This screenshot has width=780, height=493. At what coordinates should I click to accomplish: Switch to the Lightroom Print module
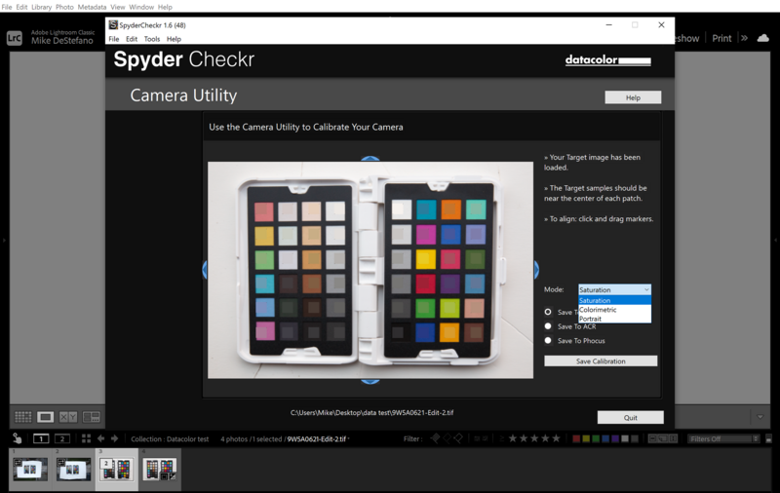(721, 38)
